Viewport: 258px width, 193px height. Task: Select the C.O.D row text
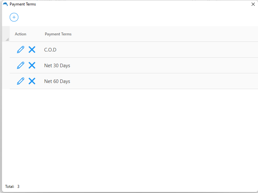click(x=50, y=50)
